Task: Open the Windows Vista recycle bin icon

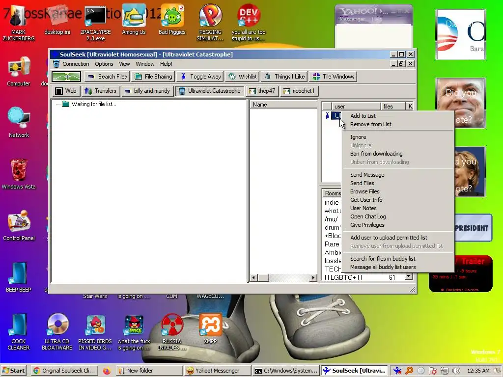Action: click(x=19, y=174)
